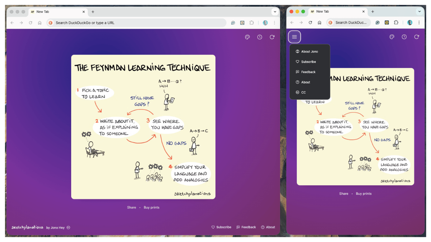Expand the tab search chevron in right window
The height and width of the screenshot is (242, 431).
pyautogui.click(x=419, y=11)
